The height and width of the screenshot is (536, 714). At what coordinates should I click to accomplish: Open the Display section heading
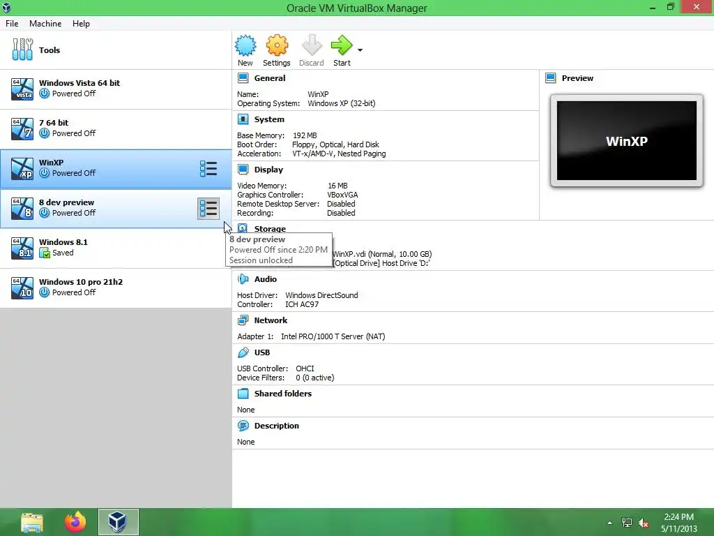tap(268, 170)
